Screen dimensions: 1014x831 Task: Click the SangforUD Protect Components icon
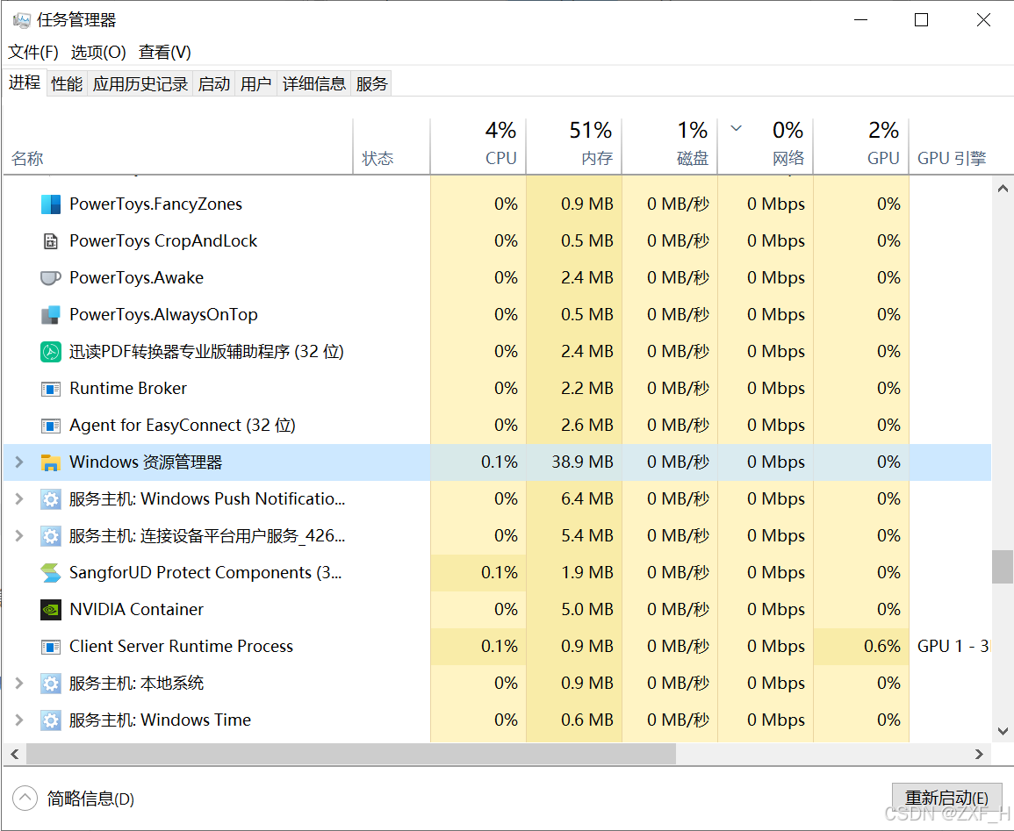(50, 572)
